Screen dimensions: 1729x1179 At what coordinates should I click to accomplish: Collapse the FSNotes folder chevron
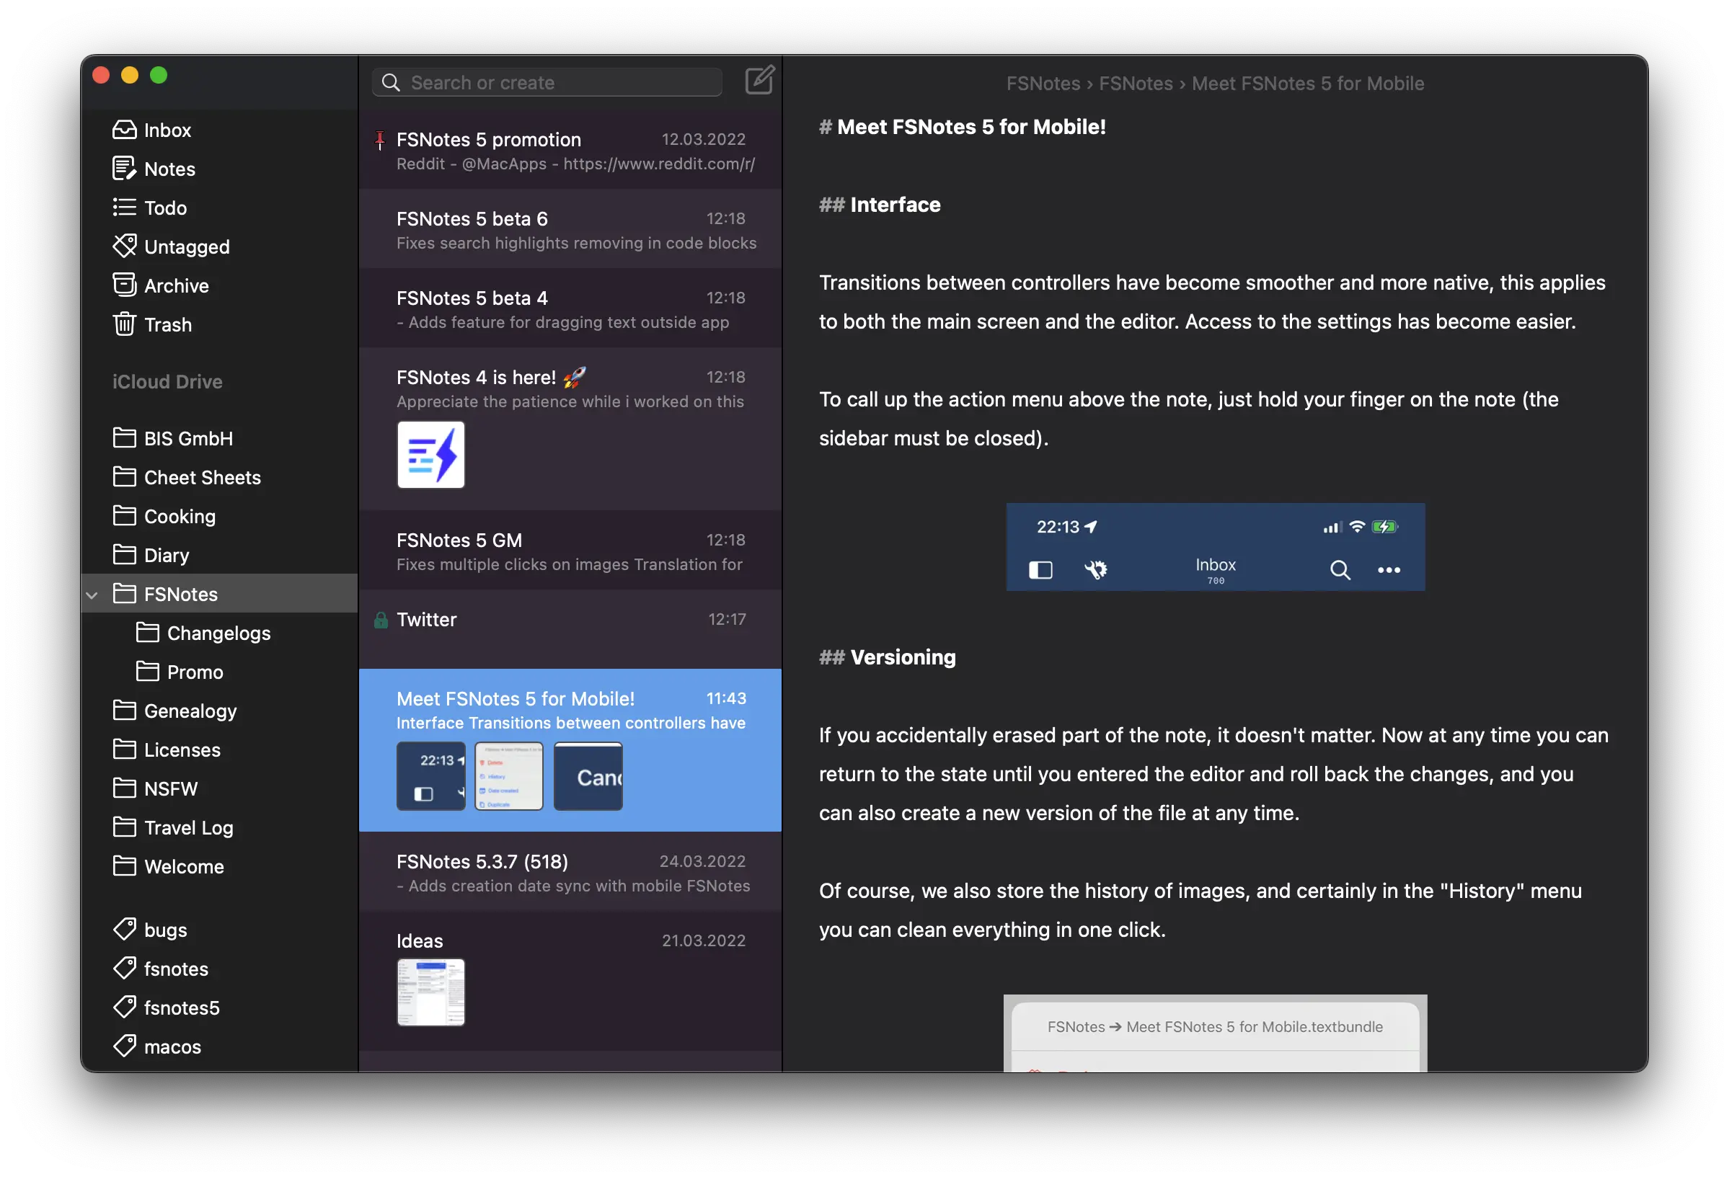click(x=92, y=595)
